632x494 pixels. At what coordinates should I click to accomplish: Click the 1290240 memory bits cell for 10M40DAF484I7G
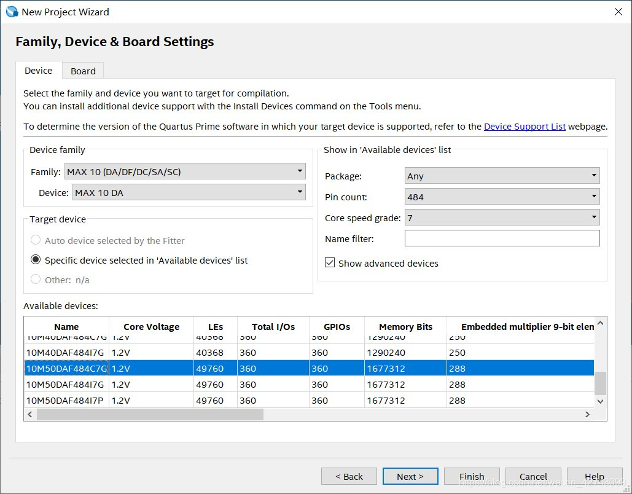click(405, 353)
